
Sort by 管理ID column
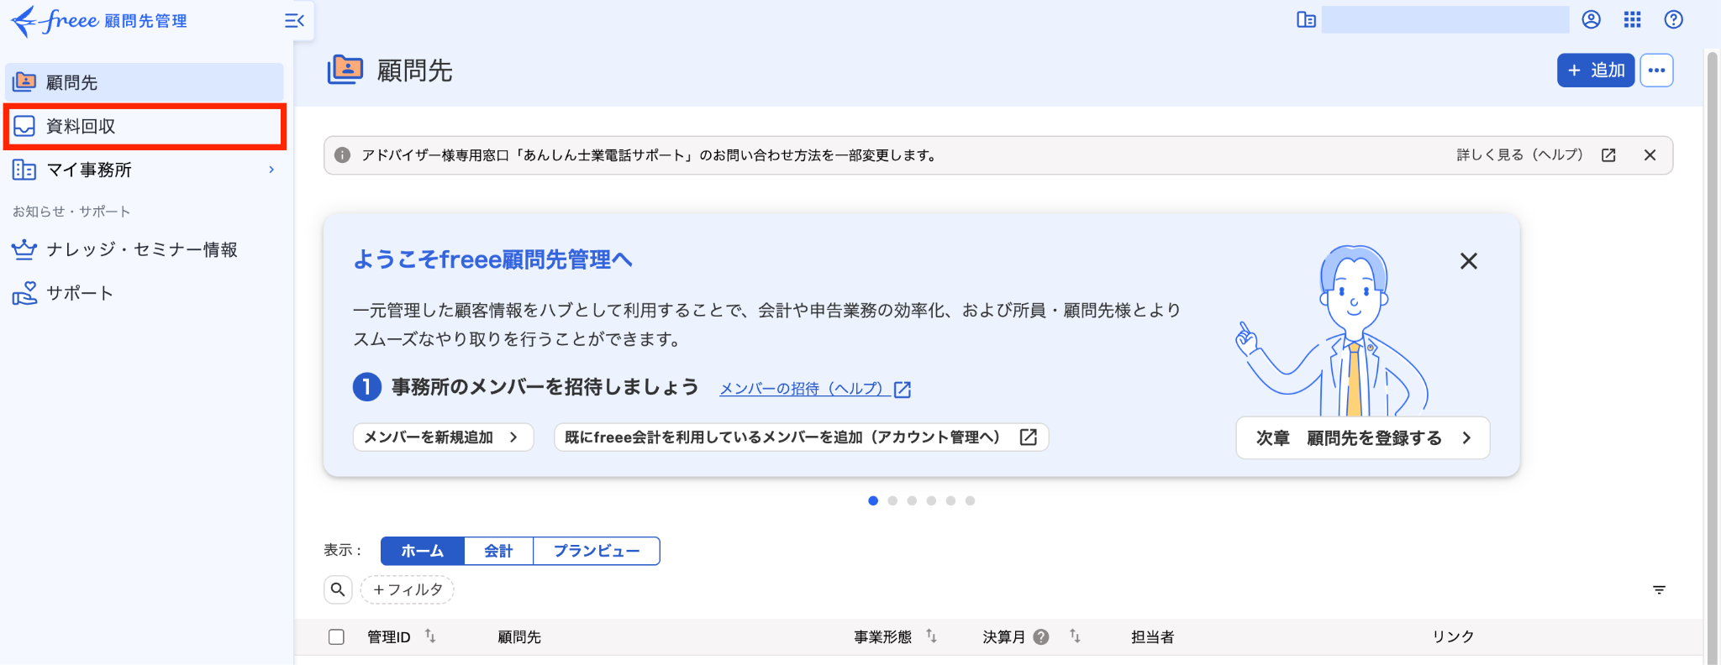pyautogui.click(x=430, y=636)
